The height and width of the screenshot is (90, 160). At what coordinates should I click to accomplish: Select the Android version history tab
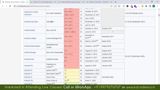pyautogui.click(x=15, y=2)
